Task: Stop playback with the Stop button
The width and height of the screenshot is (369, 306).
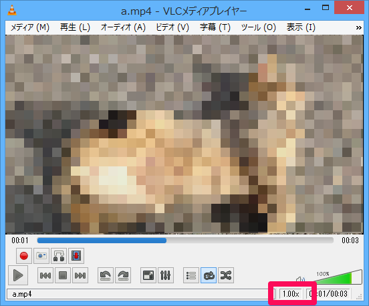Action: [63, 275]
